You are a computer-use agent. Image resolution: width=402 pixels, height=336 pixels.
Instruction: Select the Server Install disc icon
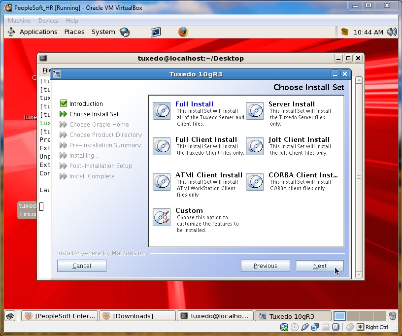click(x=255, y=111)
